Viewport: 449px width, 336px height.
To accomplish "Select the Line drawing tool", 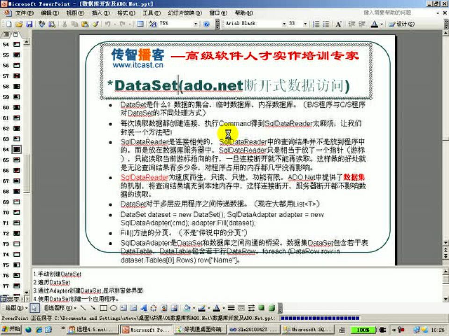I will (83, 308).
